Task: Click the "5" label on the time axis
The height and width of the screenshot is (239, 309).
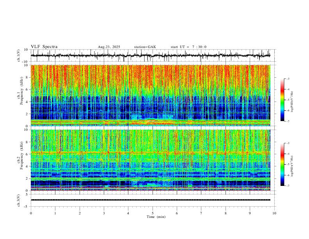Action: pyautogui.click(x=153, y=213)
